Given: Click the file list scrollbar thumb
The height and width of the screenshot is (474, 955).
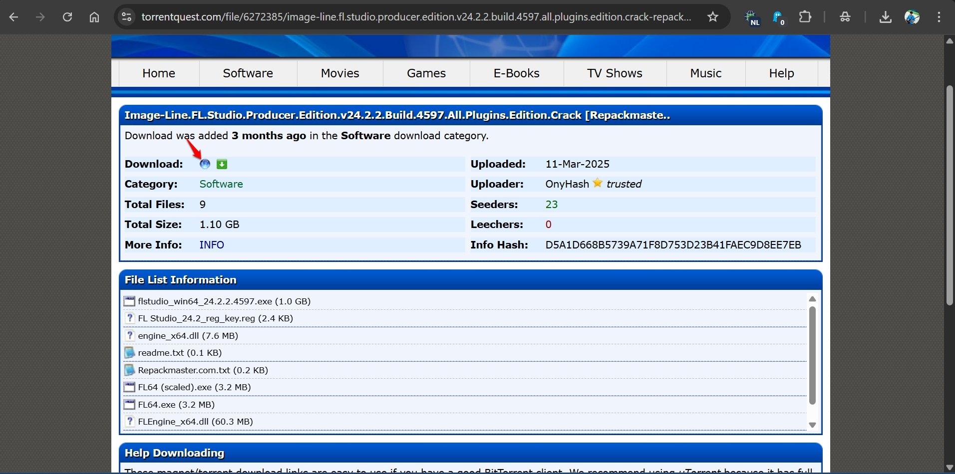Looking at the screenshot, I should click(x=812, y=355).
